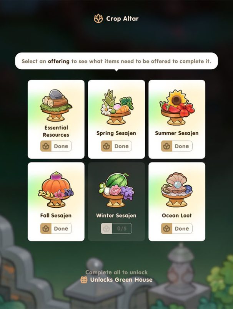233x309 pixels.
Task: Click the Done badge under Ocean Loot
Action: pyautogui.click(x=177, y=228)
